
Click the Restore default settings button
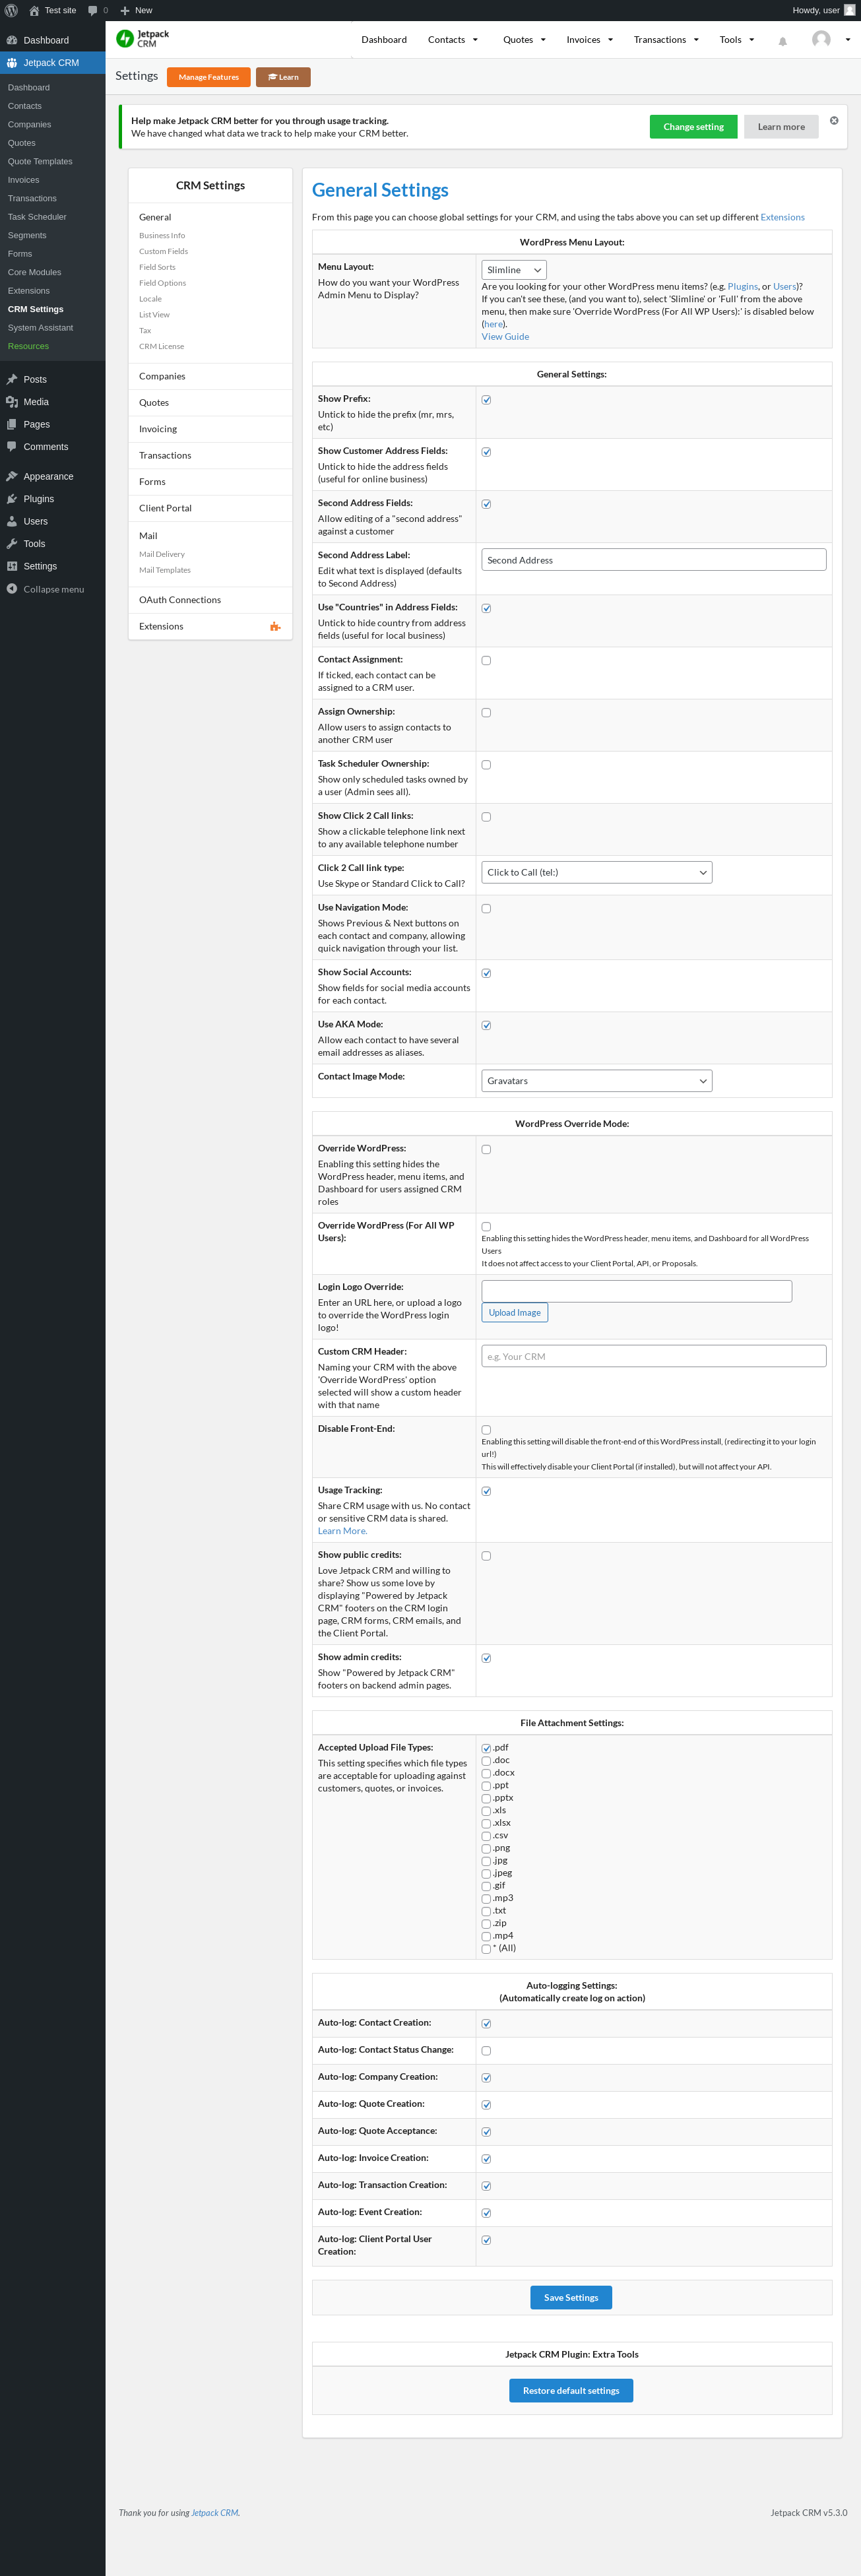pyautogui.click(x=570, y=2390)
